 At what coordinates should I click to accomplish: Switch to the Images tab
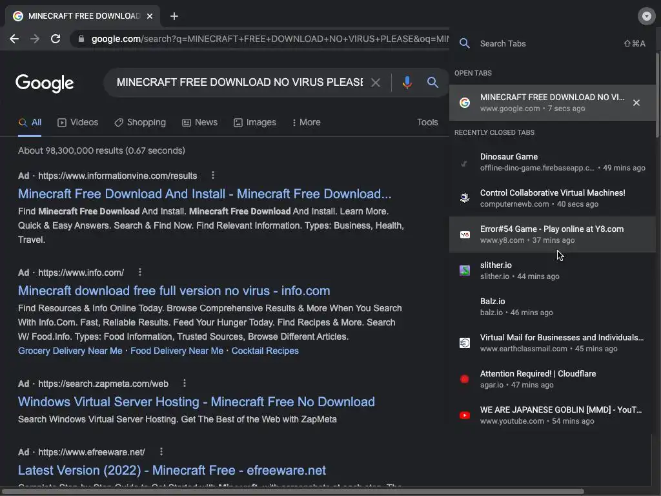254,122
